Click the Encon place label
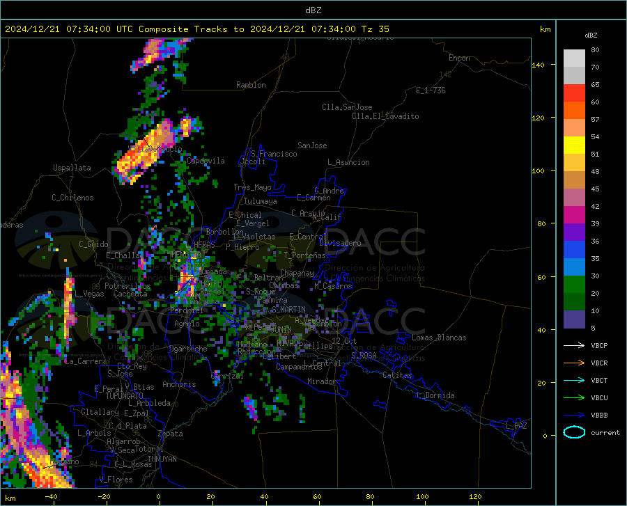Image resolution: width=627 pixels, height=506 pixels. [459, 58]
